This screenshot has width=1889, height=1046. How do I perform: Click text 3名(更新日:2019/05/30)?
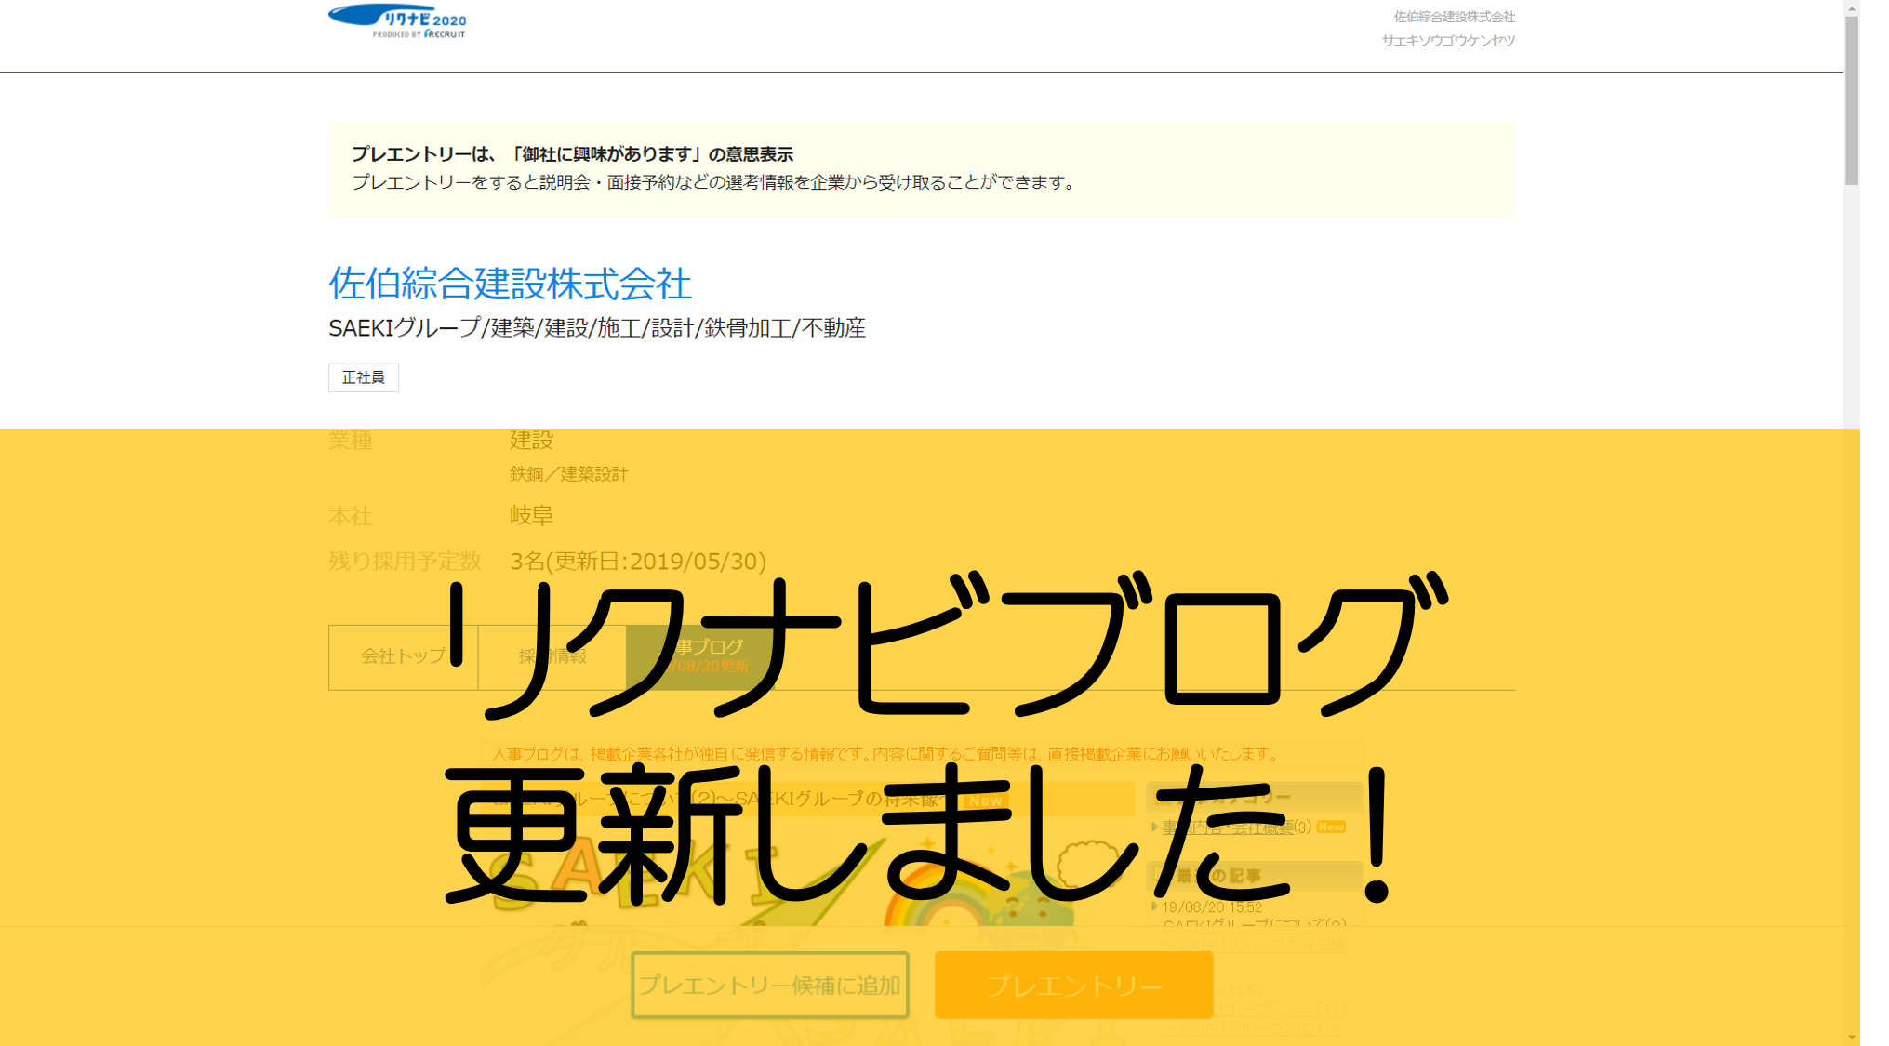tap(638, 562)
